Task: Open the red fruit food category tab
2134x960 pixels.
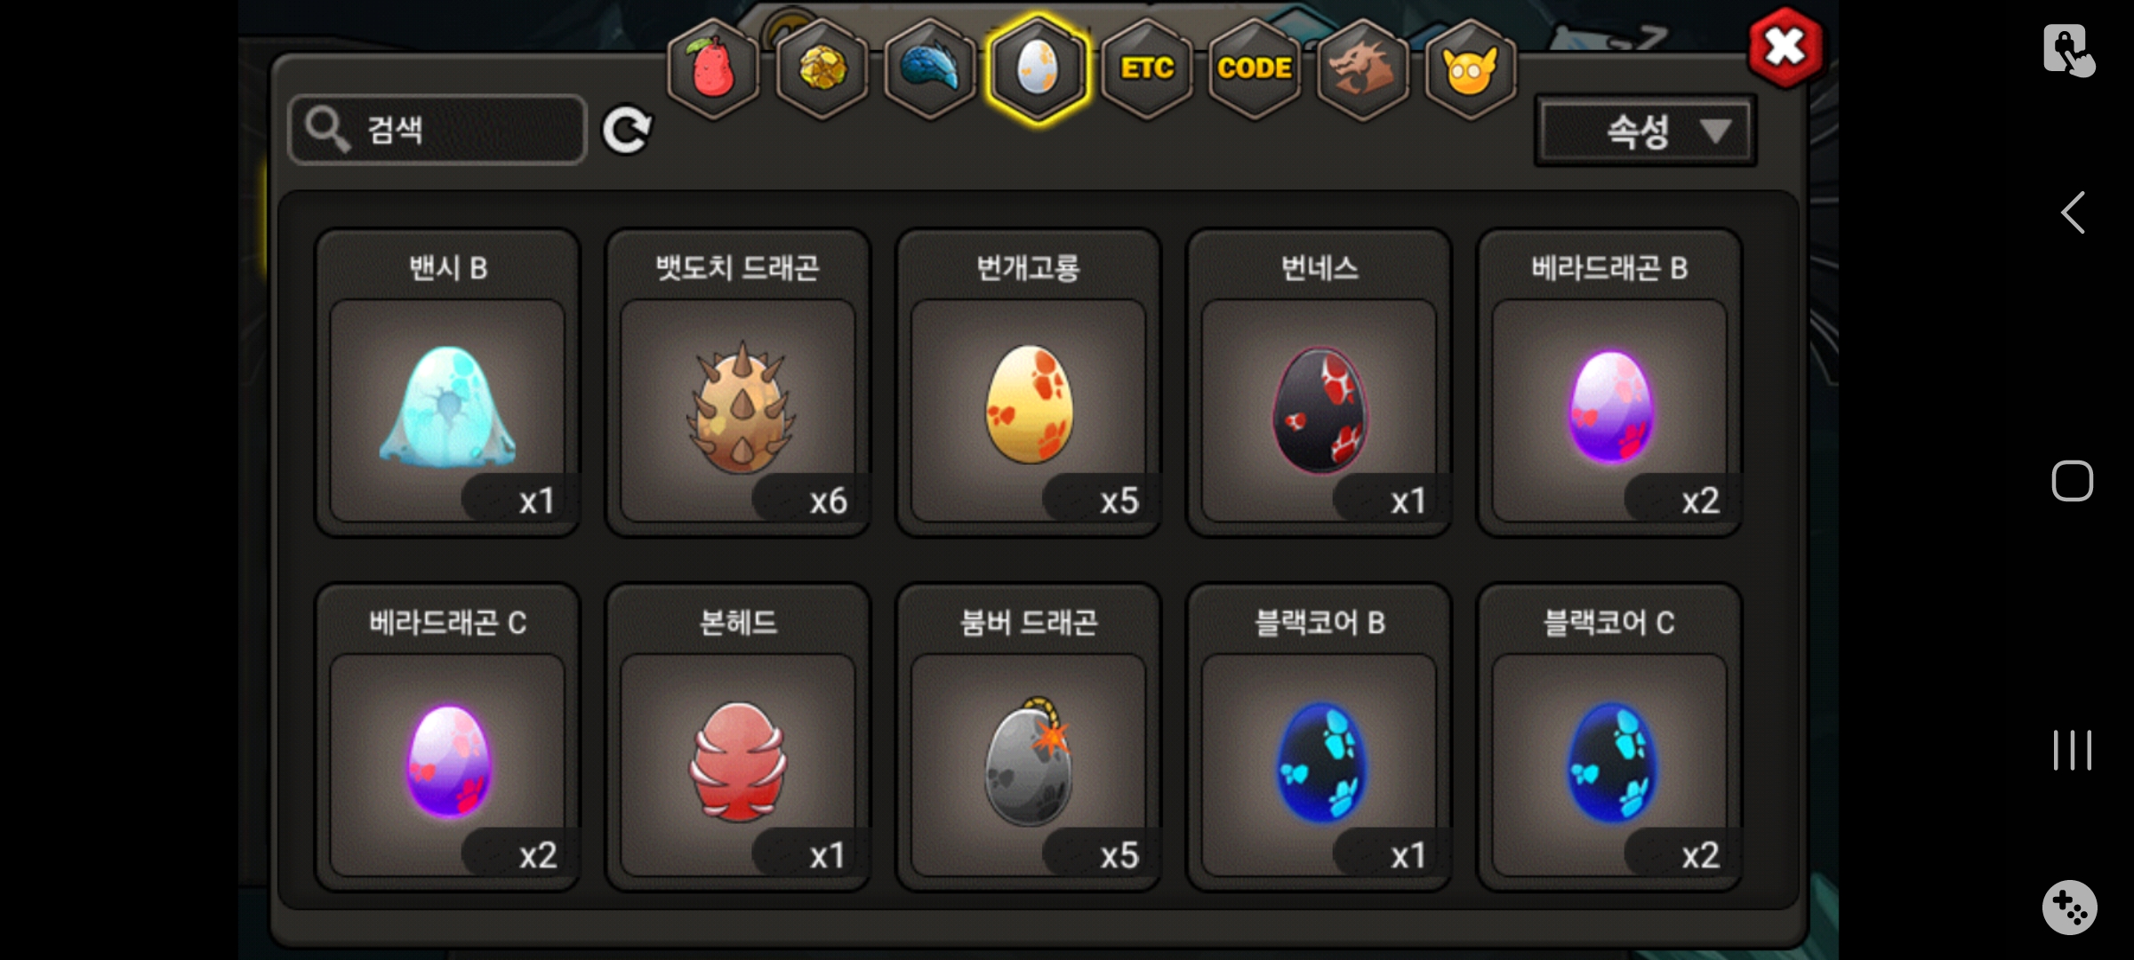Action: [x=713, y=69]
